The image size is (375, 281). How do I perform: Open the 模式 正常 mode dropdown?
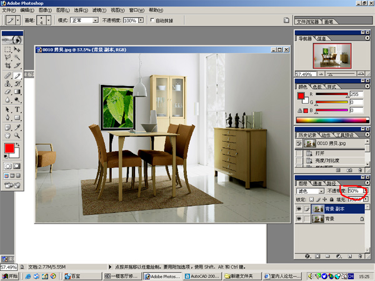(x=96, y=21)
